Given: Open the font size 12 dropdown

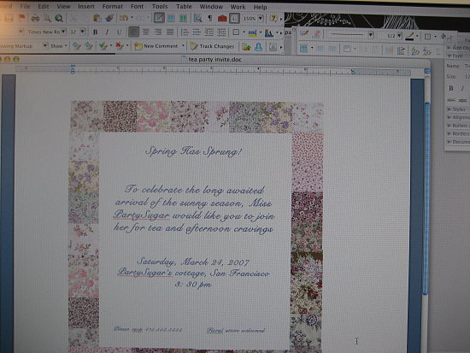Looking at the screenshot, I should click(x=82, y=32).
